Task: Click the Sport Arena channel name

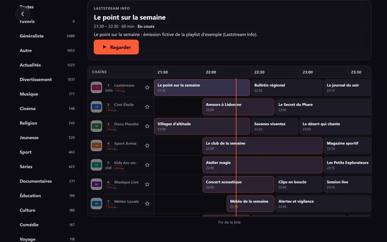Action: coord(125,143)
